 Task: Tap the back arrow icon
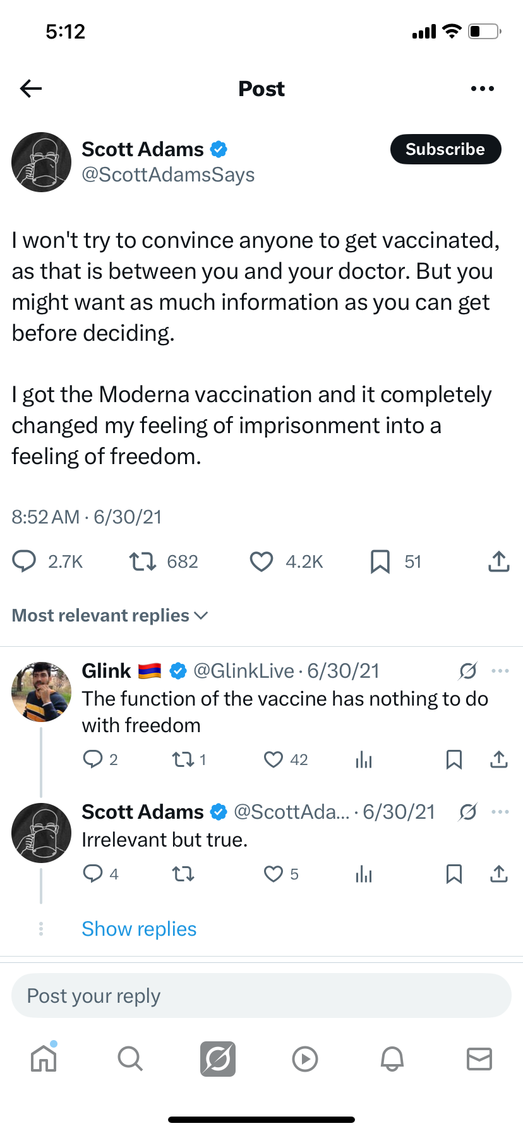[30, 89]
